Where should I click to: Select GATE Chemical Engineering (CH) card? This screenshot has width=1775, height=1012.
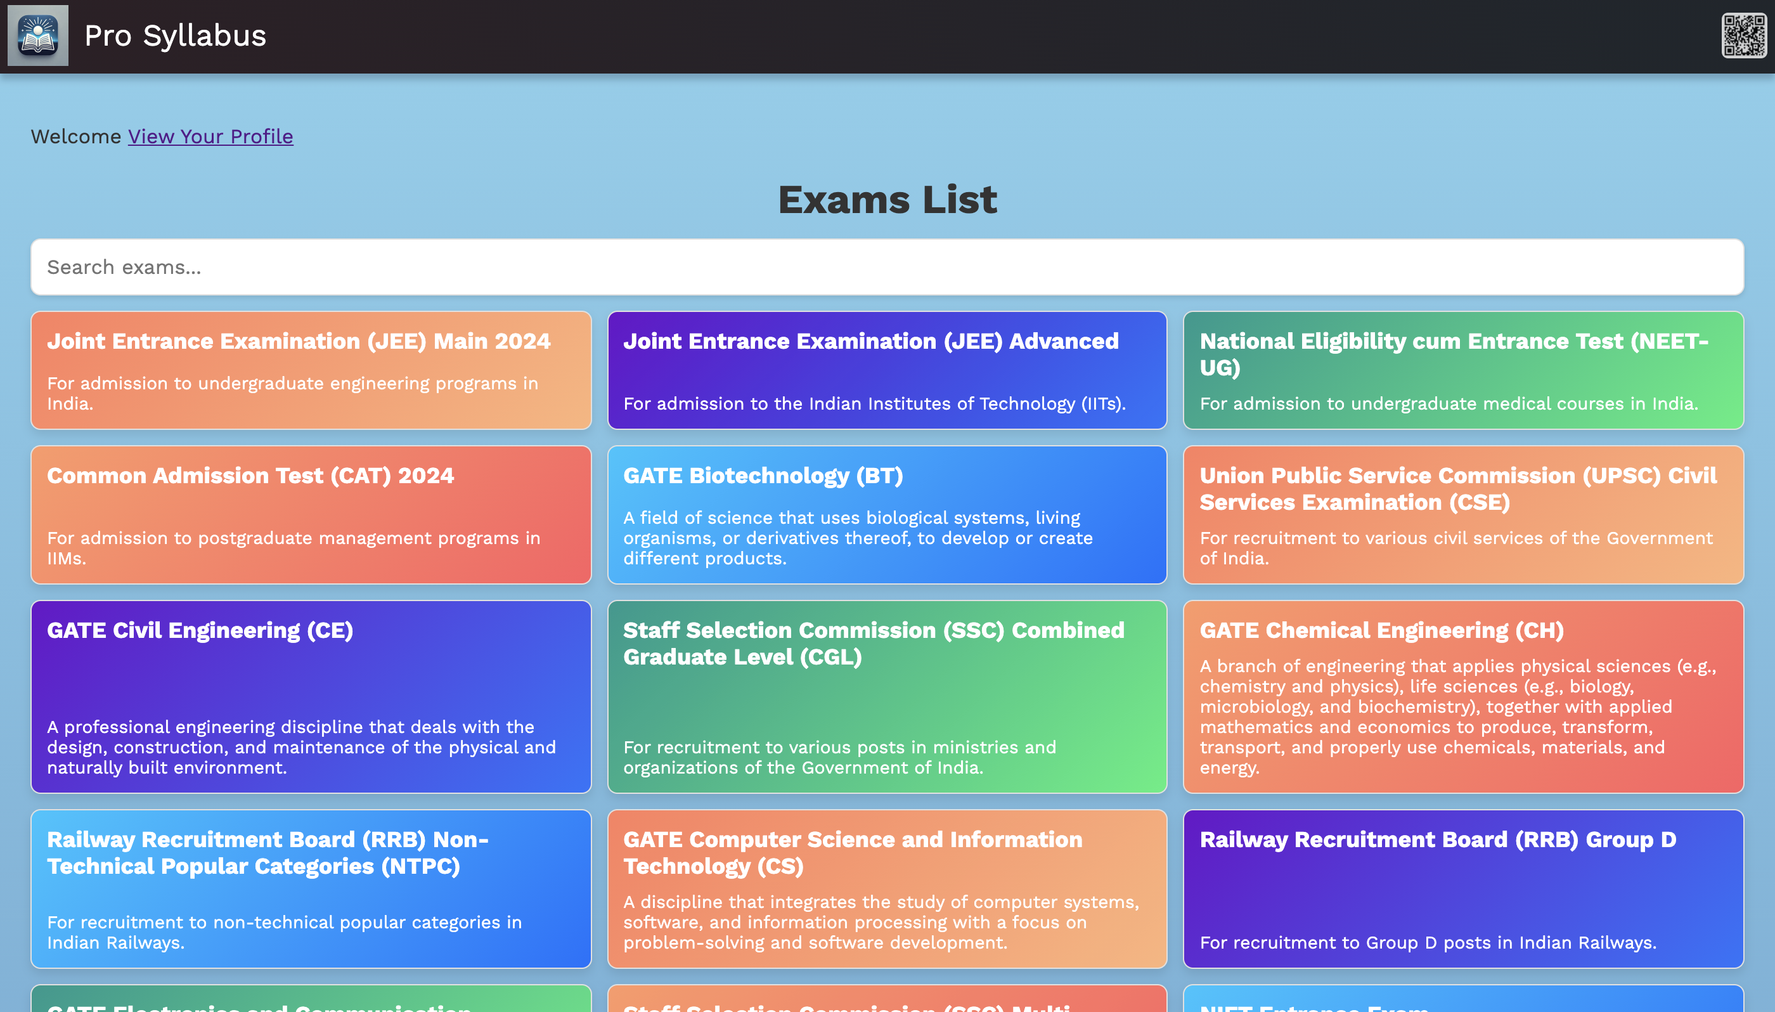[x=1463, y=697]
